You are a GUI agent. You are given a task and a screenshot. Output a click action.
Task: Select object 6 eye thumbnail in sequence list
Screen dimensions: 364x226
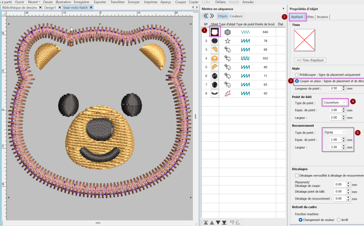click(x=215, y=76)
